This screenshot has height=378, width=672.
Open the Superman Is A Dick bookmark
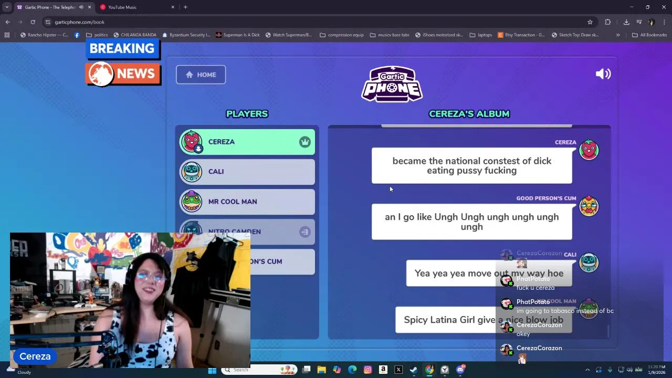[238, 35]
